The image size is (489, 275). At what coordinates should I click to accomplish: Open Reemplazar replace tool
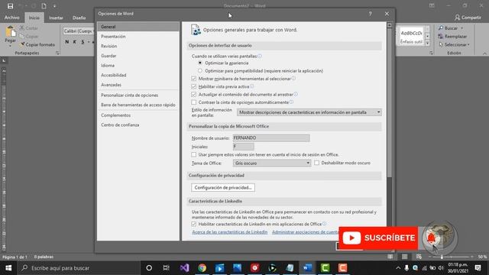(x=452, y=37)
